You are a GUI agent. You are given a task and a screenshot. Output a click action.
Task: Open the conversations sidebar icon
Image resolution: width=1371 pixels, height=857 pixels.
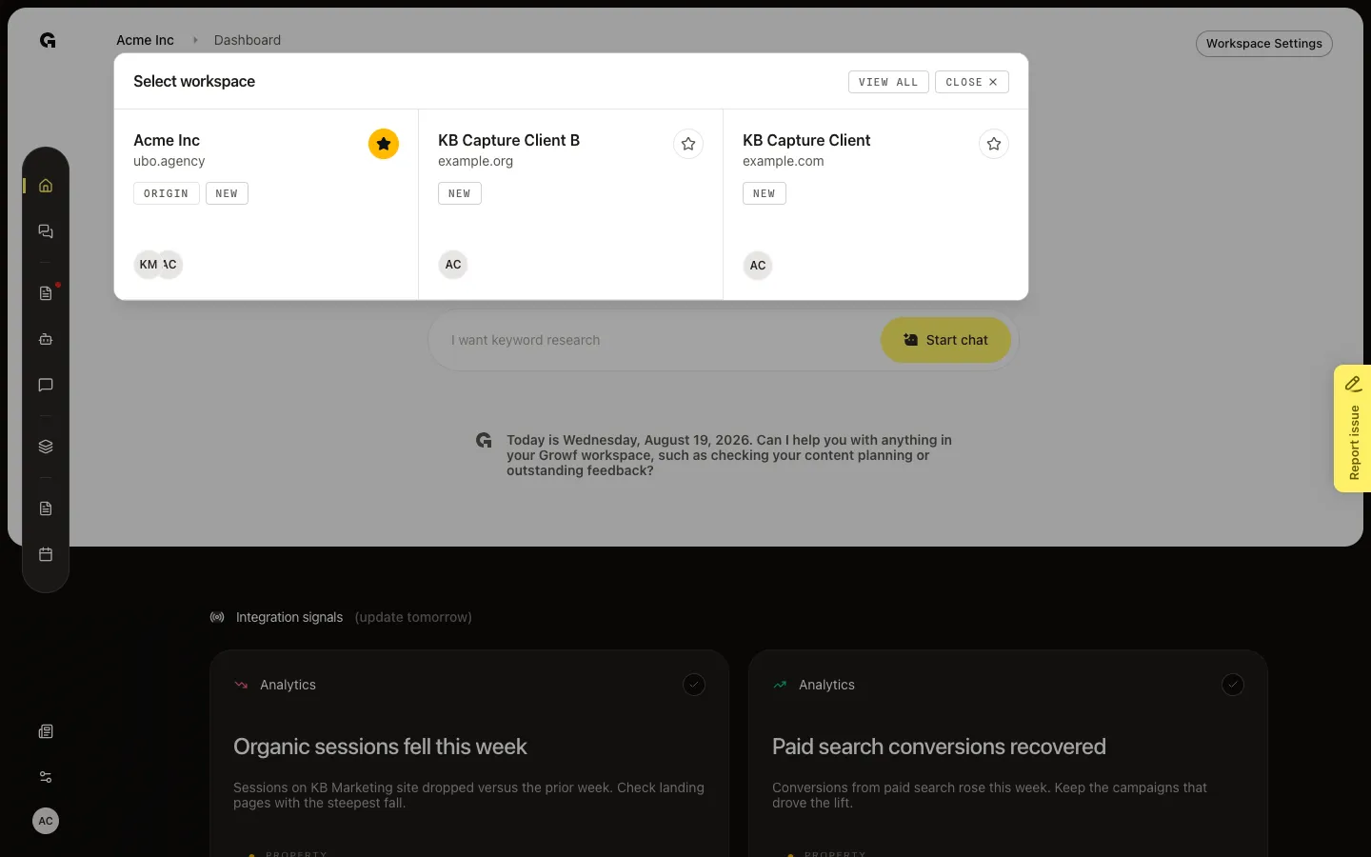(46, 231)
